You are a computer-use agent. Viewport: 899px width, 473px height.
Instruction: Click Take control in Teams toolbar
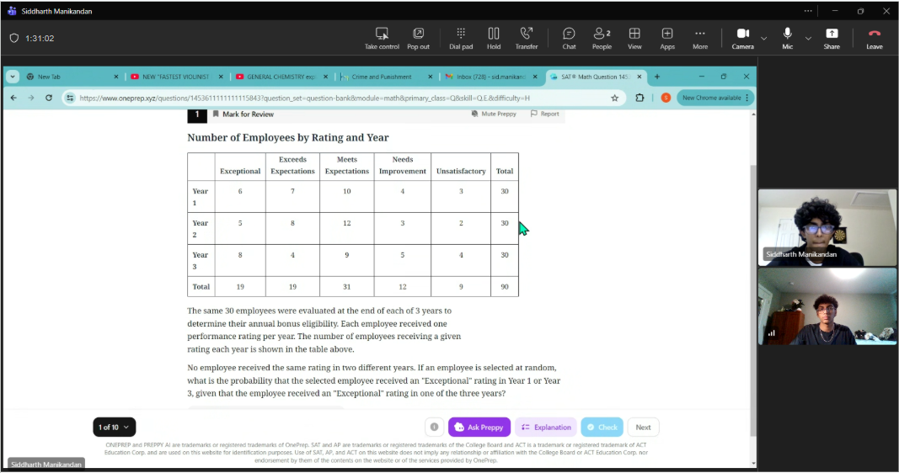(x=382, y=39)
